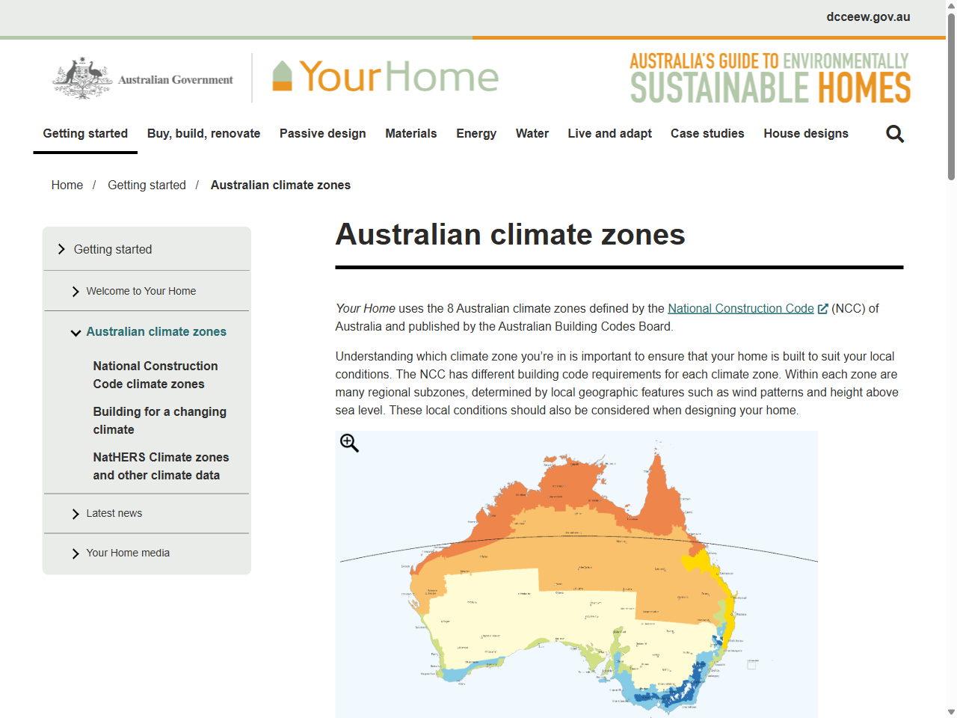957x718 pixels.
Task: Open the Energy navigation menu item
Action: [476, 134]
